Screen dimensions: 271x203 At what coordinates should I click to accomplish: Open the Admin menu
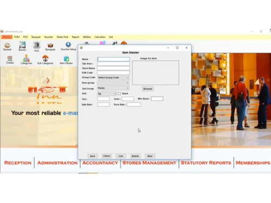[x=7, y=37]
